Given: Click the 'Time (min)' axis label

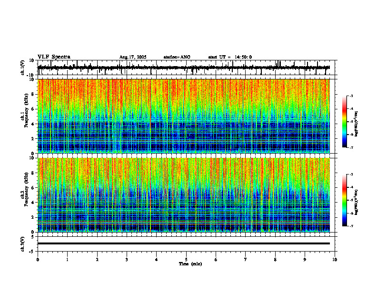Looking at the screenshot, I should tap(190, 264).
